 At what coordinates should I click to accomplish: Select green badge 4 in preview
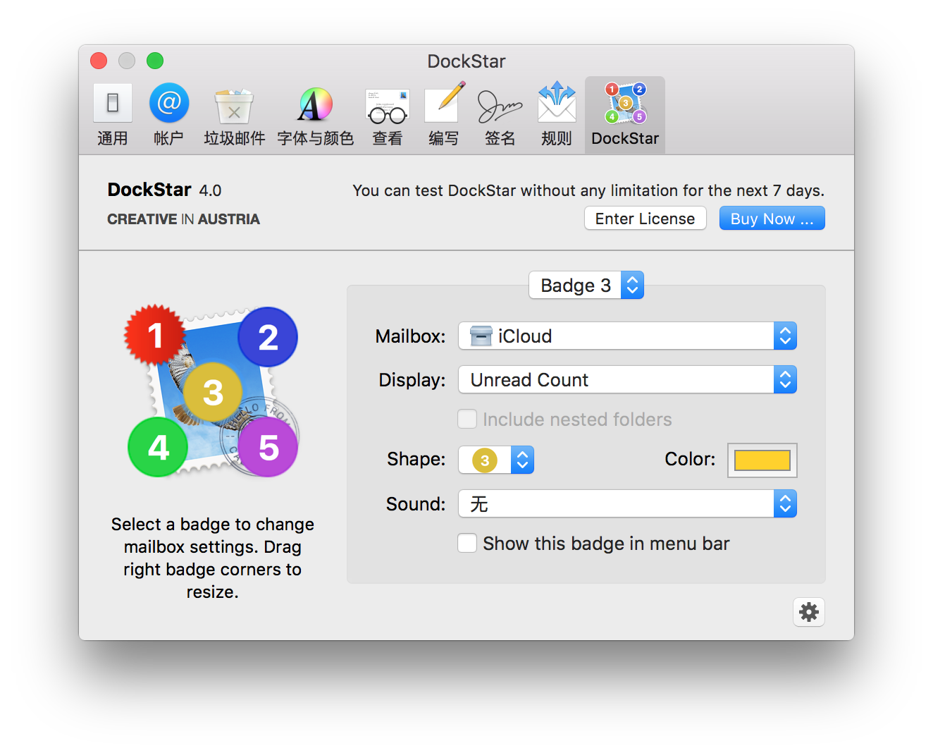[158, 447]
